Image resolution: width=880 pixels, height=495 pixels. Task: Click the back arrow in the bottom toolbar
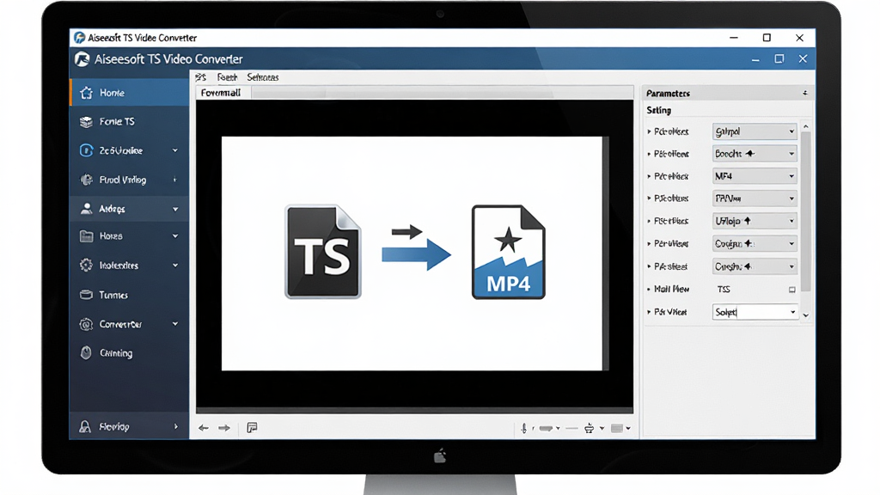pyautogui.click(x=203, y=428)
